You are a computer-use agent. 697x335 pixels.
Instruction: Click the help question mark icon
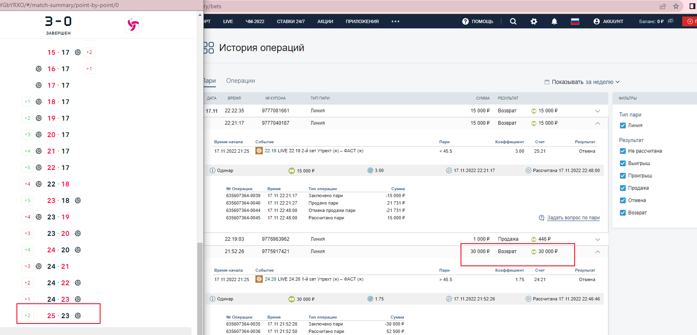465,21
